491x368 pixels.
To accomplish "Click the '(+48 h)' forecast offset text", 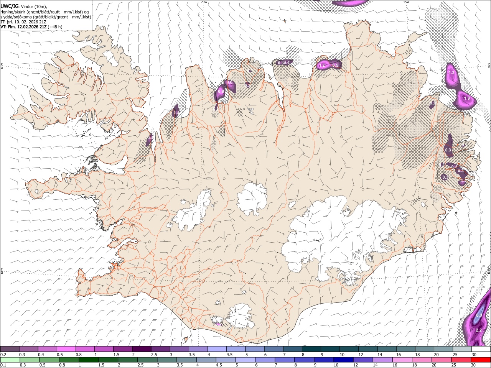I will (x=55, y=27).
